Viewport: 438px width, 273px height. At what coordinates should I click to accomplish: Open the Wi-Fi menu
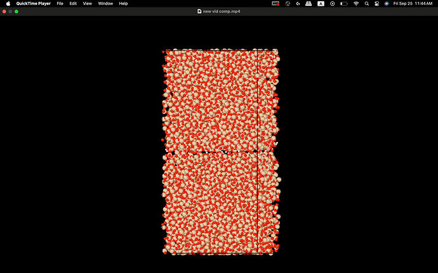coord(356,4)
